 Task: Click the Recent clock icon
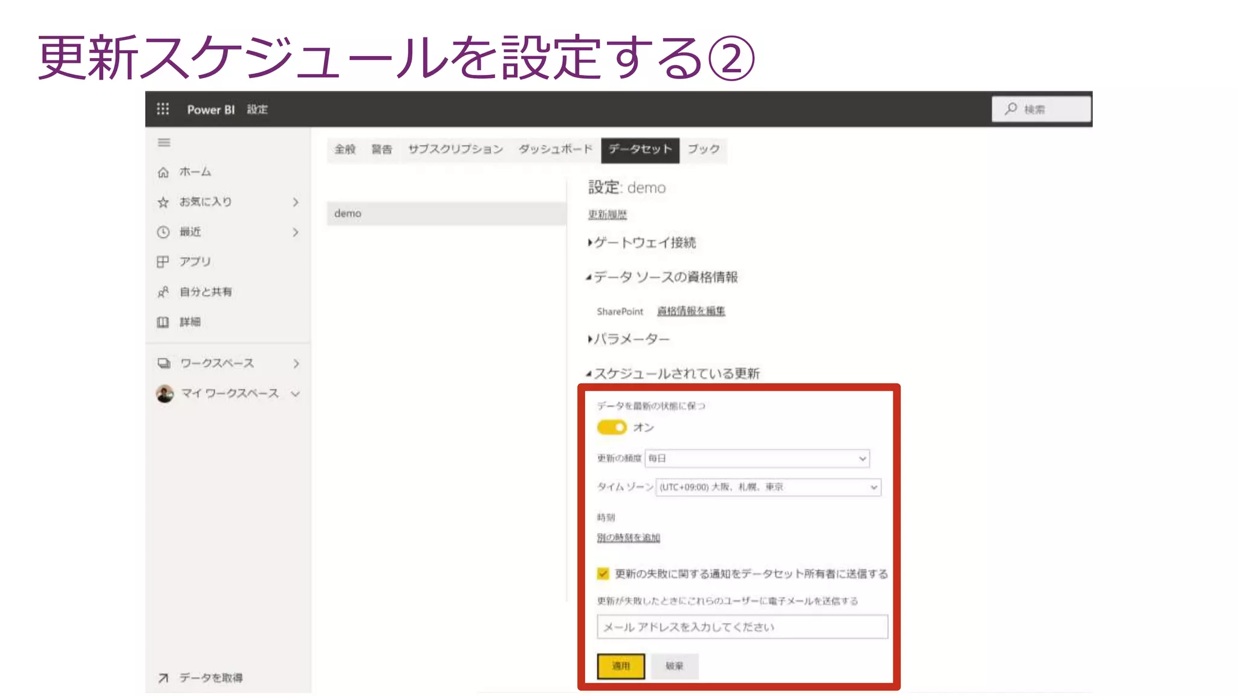tap(163, 232)
